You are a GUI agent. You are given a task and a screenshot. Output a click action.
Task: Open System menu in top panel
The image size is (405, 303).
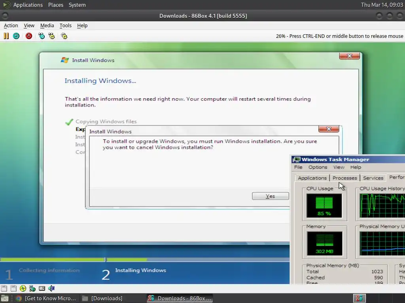pos(77,5)
